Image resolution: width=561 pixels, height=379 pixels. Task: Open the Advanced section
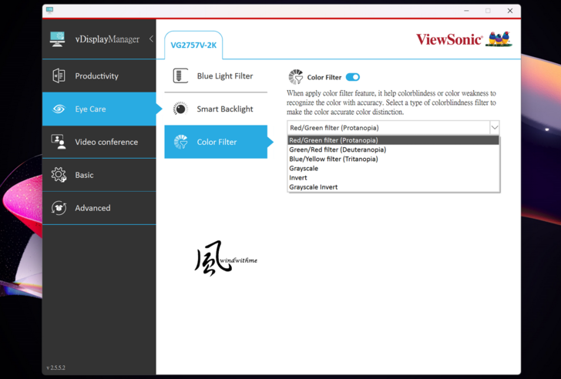pyautogui.click(x=99, y=208)
